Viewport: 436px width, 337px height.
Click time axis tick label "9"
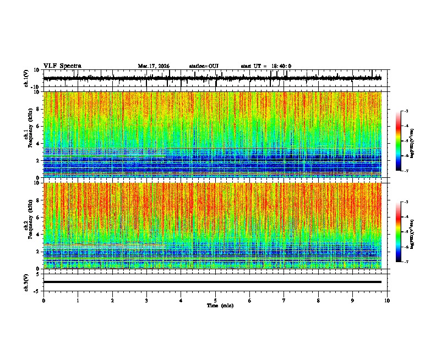click(x=352, y=301)
